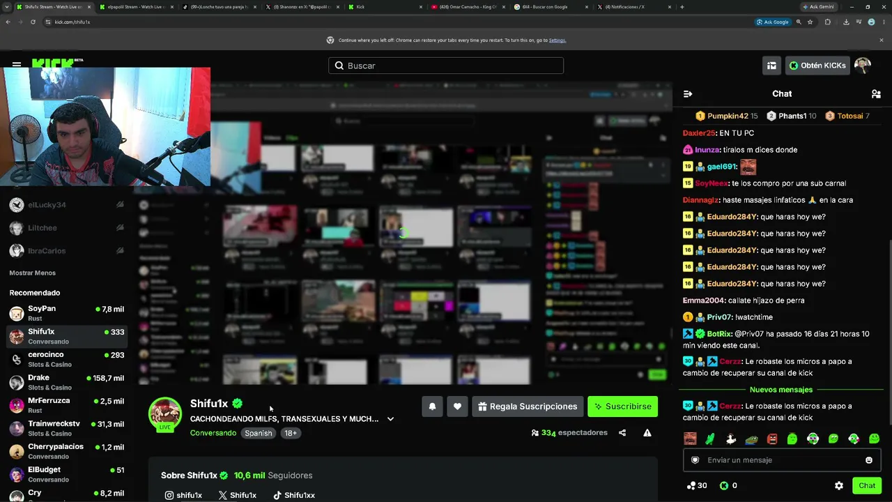Open Drake recommended channel
This screenshot has width=892, height=502.
point(67,382)
